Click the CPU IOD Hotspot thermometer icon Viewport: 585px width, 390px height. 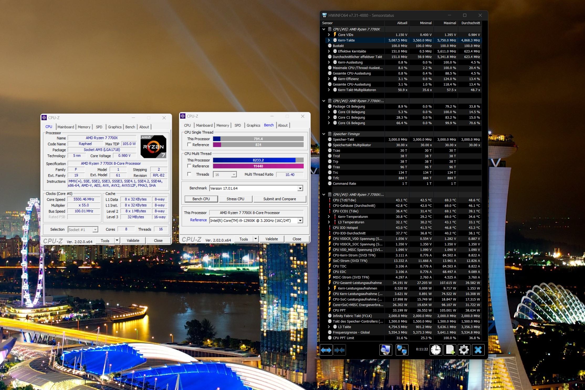(x=330, y=228)
